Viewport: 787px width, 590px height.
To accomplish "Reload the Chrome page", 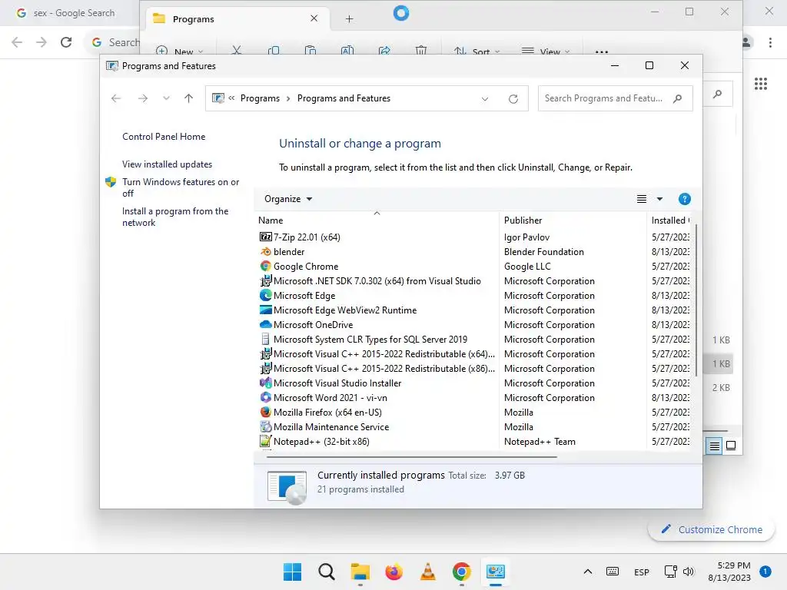I will (66, 42).
